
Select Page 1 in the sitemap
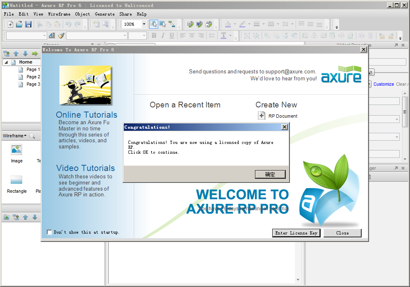(x=33, y=70)
